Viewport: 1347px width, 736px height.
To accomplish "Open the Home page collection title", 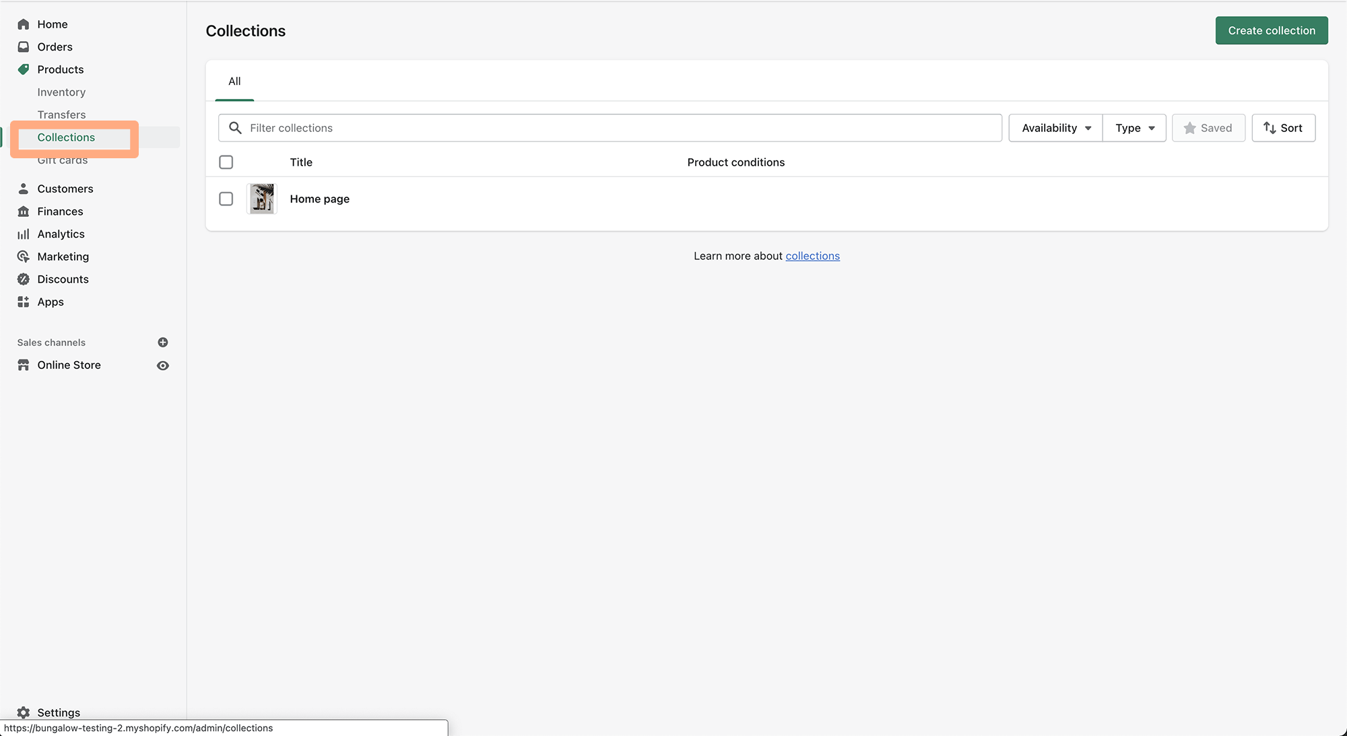I will coord(320,199).
